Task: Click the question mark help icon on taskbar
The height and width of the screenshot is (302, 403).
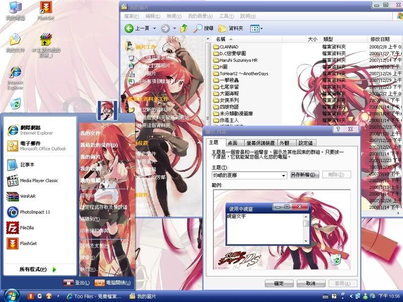Action: 334,296
